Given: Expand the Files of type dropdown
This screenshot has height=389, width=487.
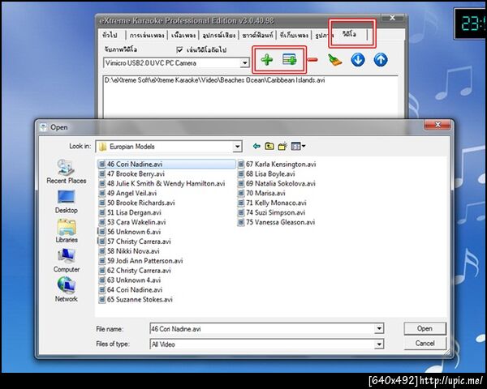Looking at the screenshot, I should (379, 344).
